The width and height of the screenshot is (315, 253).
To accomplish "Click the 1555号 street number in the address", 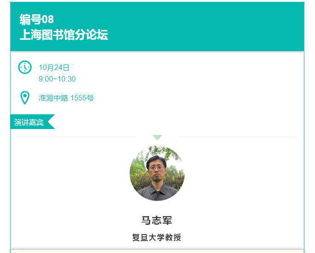I will 82,98.
